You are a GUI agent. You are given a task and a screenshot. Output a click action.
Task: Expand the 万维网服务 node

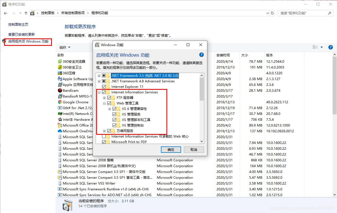click(105, 131)
